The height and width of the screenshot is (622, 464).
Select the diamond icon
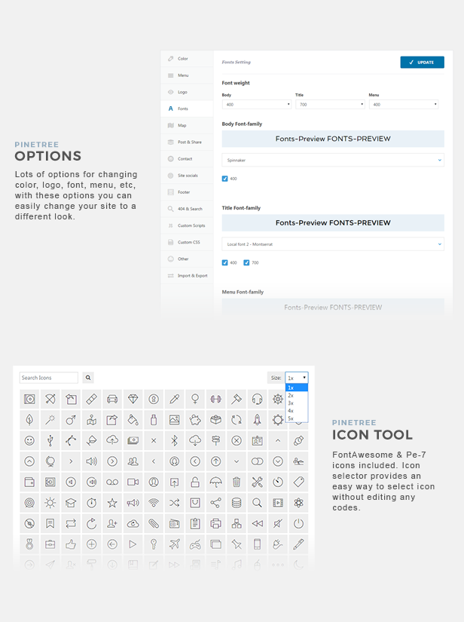pyautogui.click(x=133, y=399)
